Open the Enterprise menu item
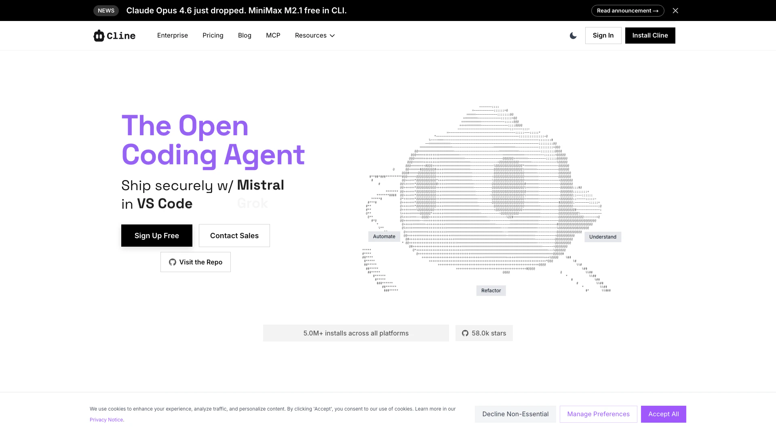This screenshot has height=436, width=776. pos(173,36)
